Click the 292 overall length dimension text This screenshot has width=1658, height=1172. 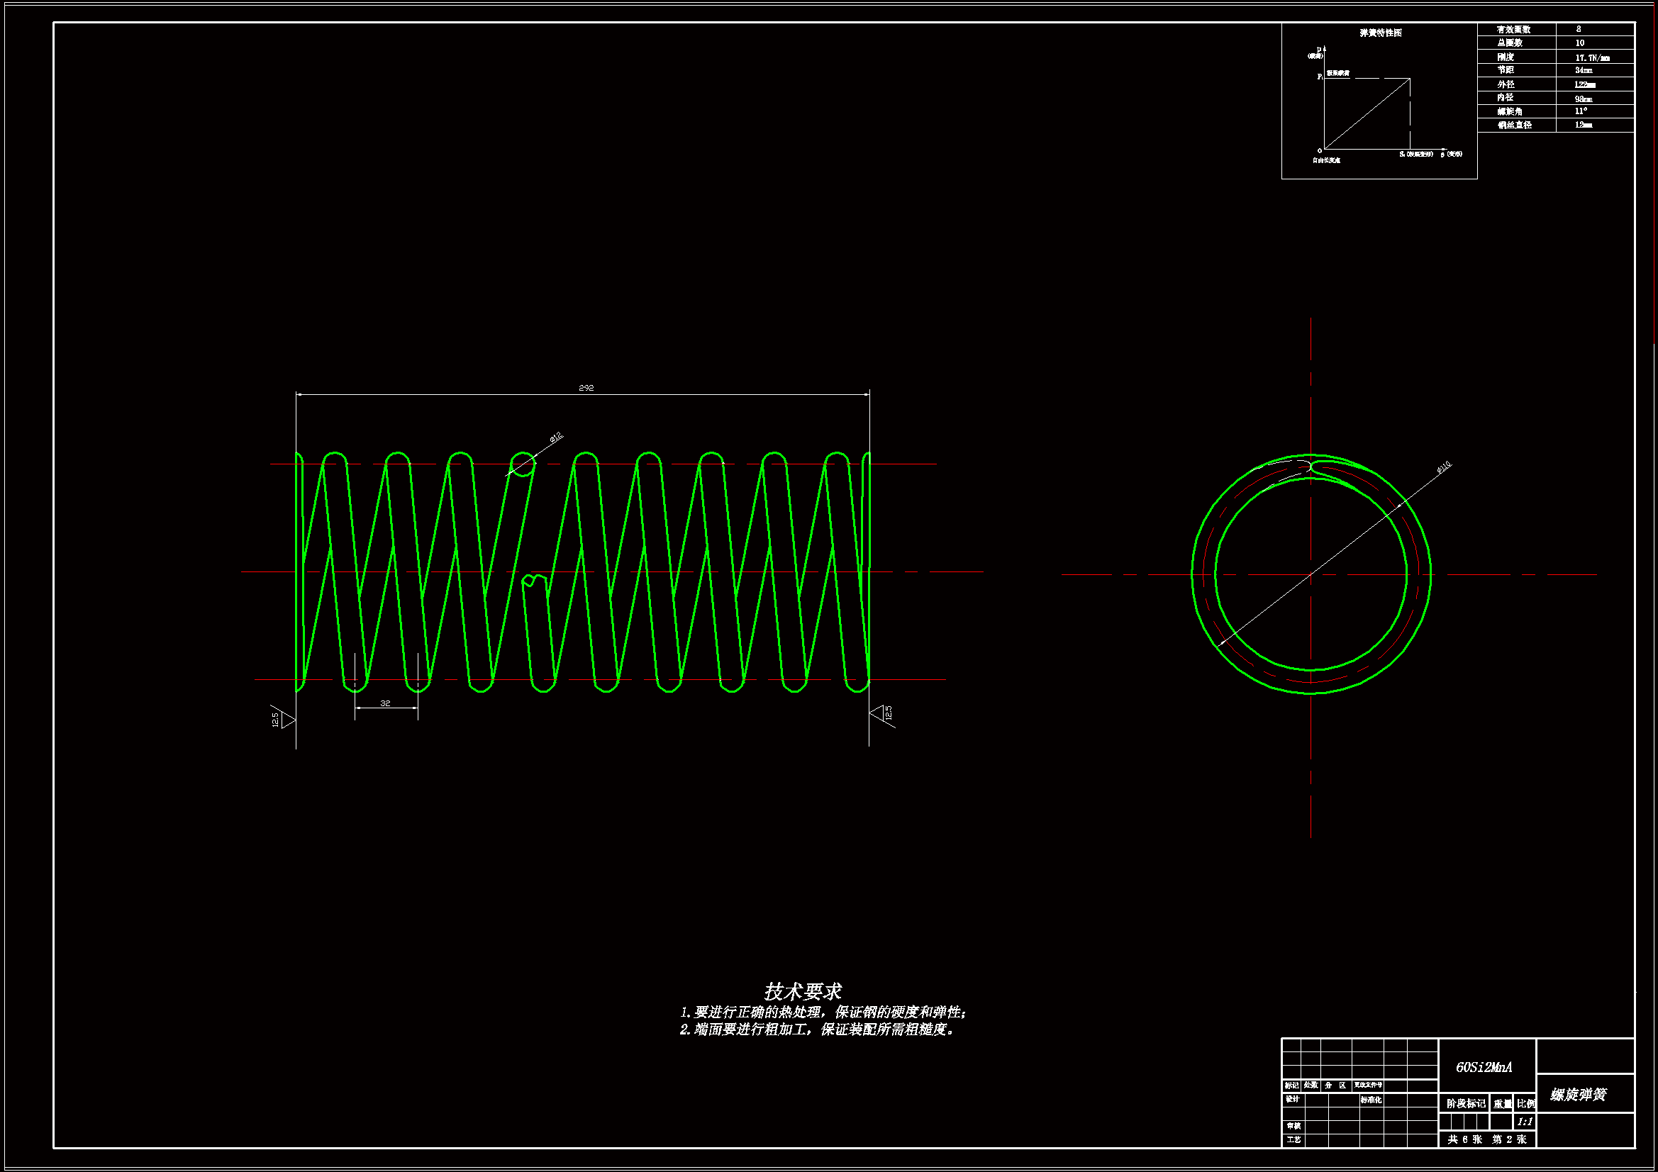[586, 388]
